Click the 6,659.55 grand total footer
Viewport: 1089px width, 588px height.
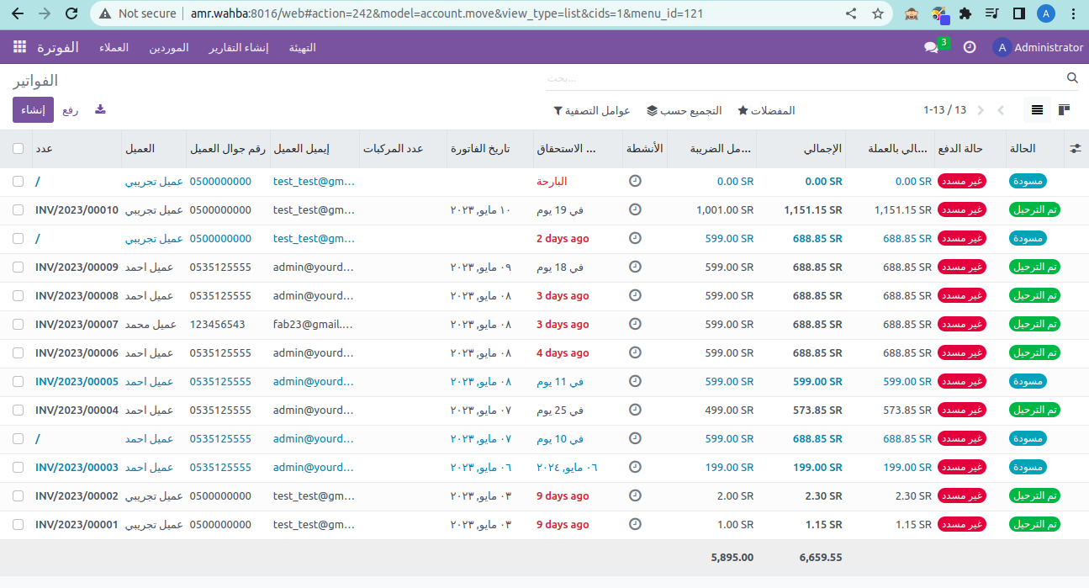click(821, 557)
